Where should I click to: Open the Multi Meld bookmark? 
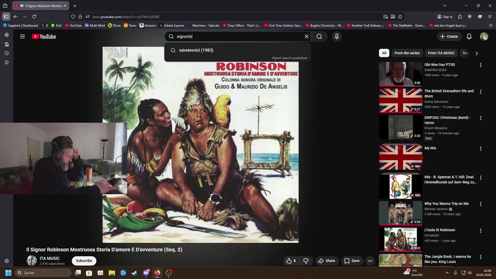click(95, 26)
